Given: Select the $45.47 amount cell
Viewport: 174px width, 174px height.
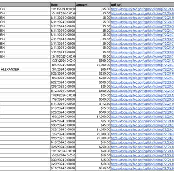Looking at the screenshot, I should [93, 69].
